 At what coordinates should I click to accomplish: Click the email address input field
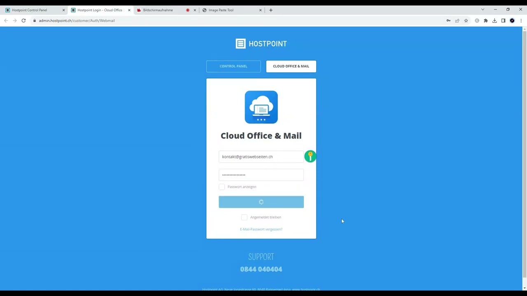[261, 157]
